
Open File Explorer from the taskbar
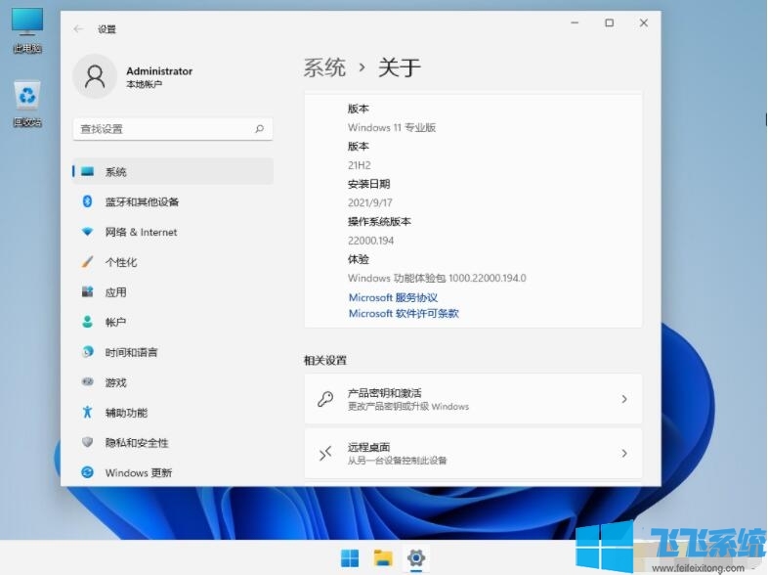click(x=383, y=558)
